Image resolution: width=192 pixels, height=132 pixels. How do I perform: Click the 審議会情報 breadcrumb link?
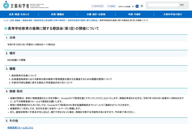[27, 21]
